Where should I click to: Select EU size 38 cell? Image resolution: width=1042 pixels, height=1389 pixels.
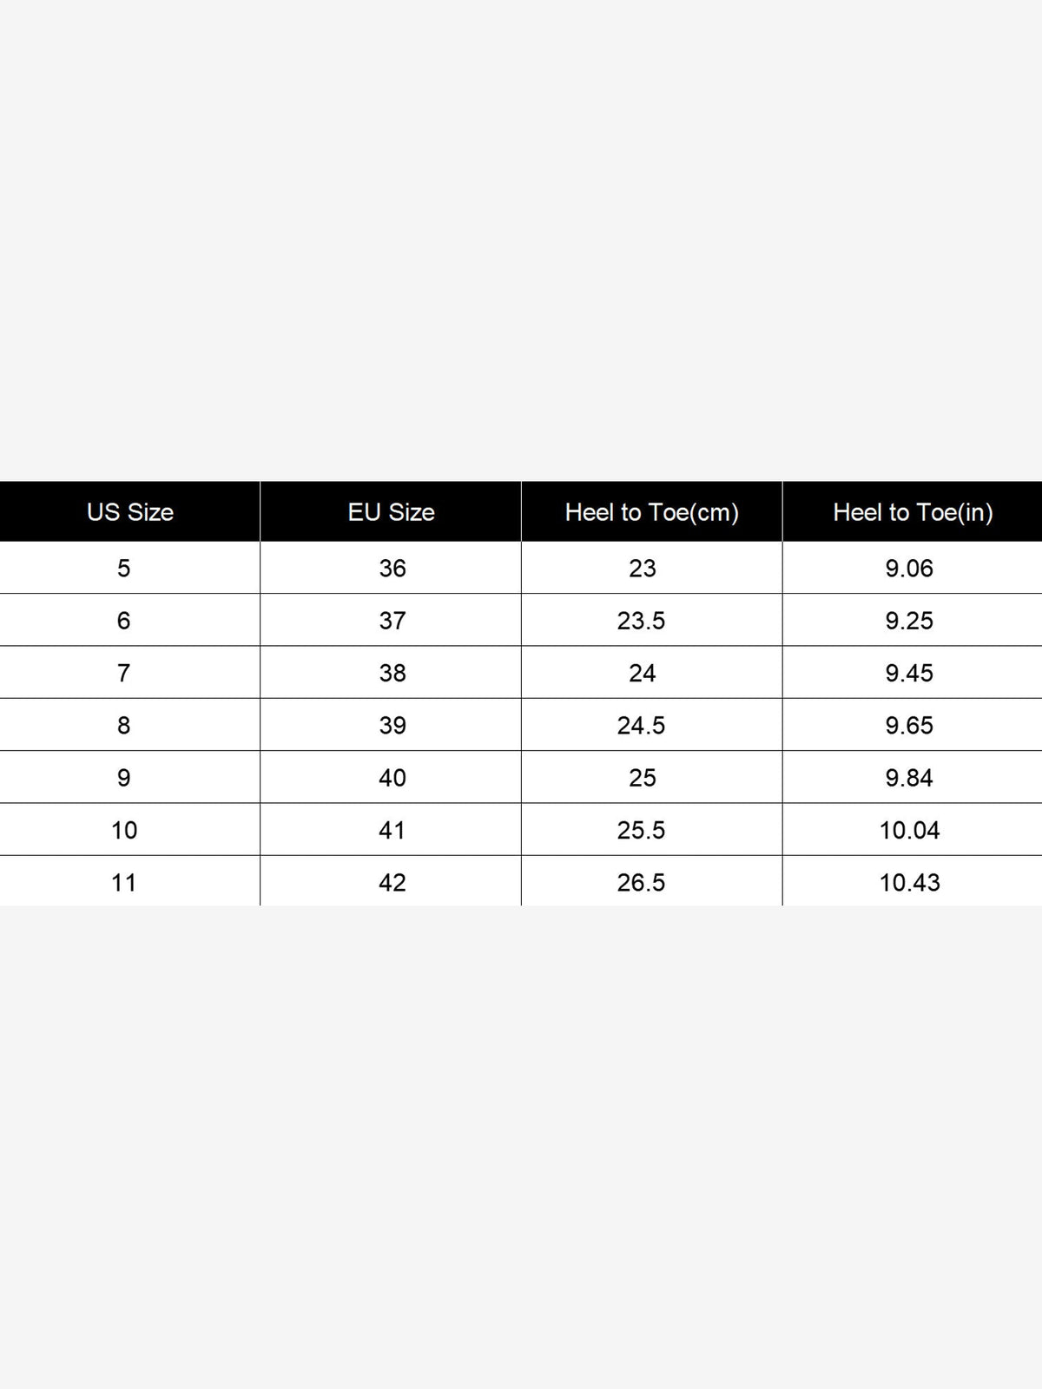pyautogui.click(x=391, y=673)
